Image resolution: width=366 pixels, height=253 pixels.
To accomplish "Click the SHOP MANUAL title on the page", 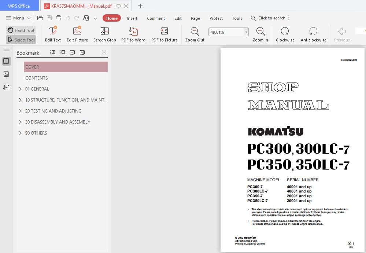I will click(x=288, y=96).
